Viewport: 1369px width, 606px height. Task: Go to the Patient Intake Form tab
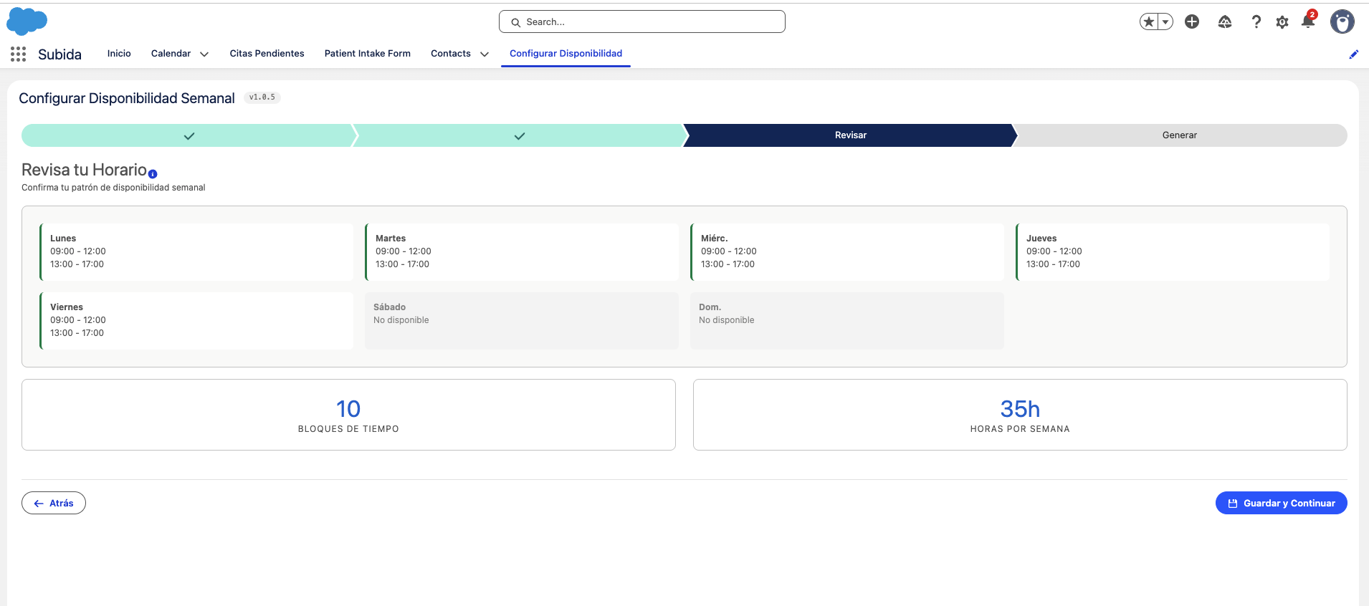[368, 54]
